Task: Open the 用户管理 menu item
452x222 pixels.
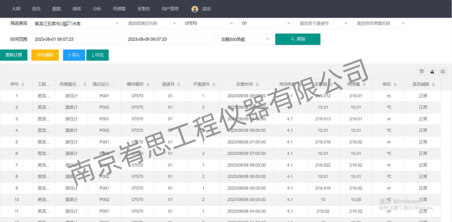Action: pyautogui.click(x=170, y=9)
